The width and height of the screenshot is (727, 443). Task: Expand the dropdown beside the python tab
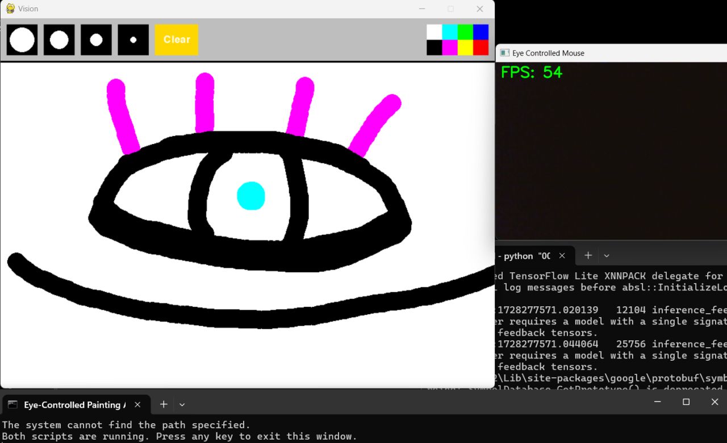coord(607,256)
